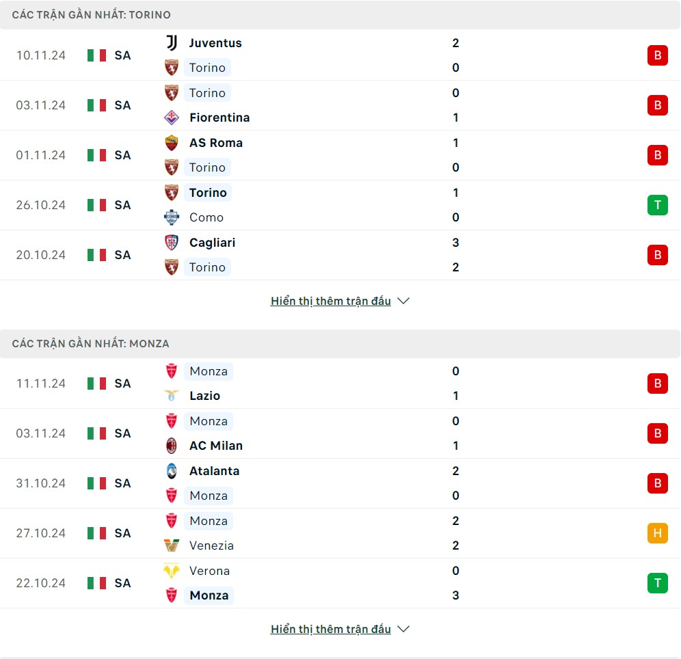The width and height of the screenshot is (681, 659).
Task: Click the Lazio eagle crest icon
Action: 172,396
